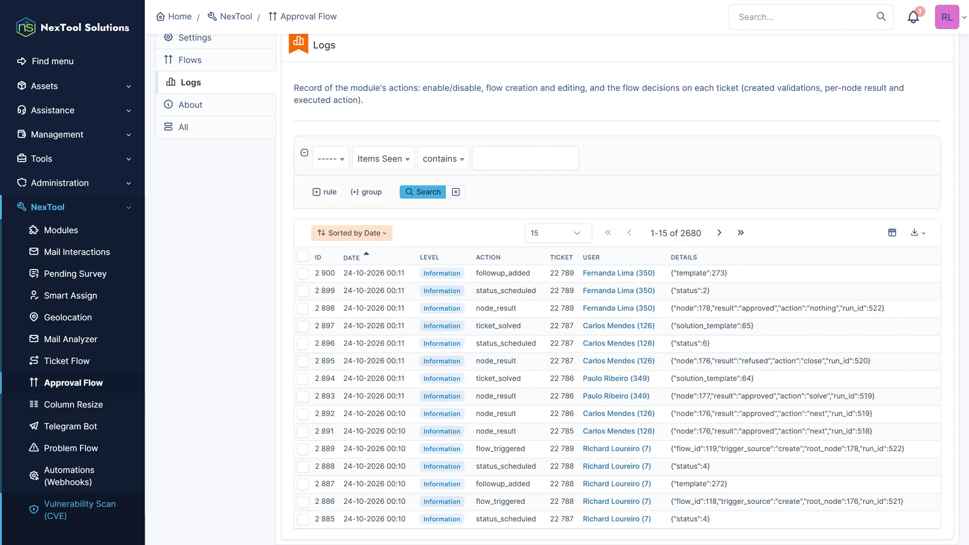
Task: Expand the Assets menu in sidebar
Action: click(73, 86)
